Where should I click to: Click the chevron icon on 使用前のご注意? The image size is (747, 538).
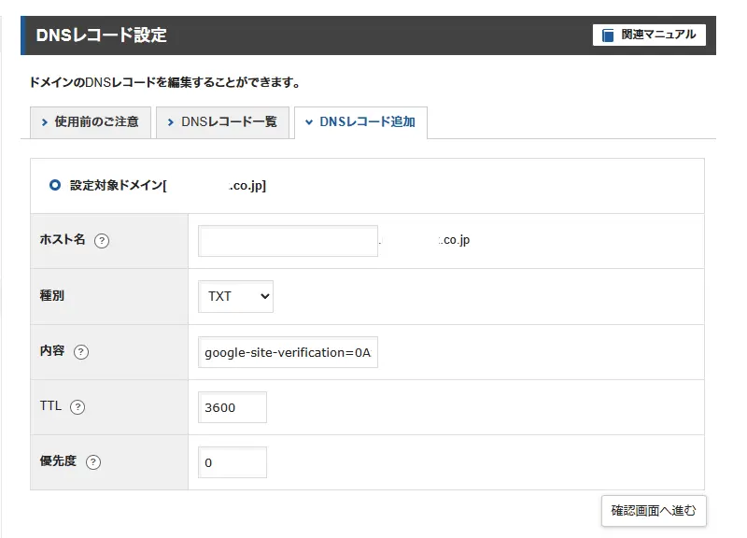pos(44,122)
